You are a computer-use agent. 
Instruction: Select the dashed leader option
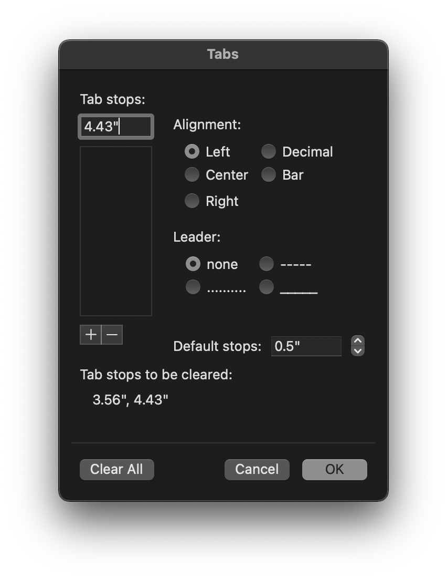click(267, 264)
